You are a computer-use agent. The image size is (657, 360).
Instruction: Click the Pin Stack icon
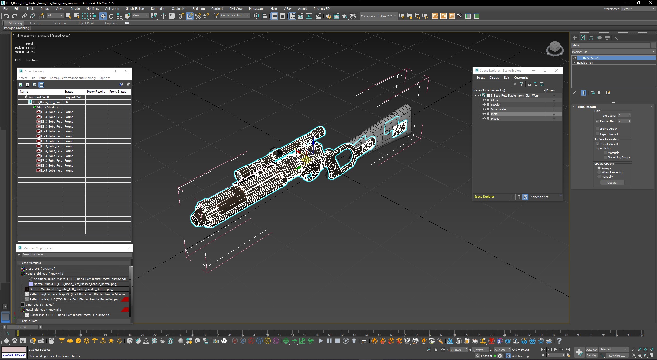point(574,93)
